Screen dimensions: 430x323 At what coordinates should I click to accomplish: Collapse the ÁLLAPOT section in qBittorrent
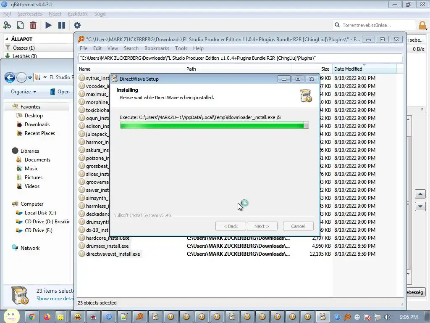pos(7,39)
